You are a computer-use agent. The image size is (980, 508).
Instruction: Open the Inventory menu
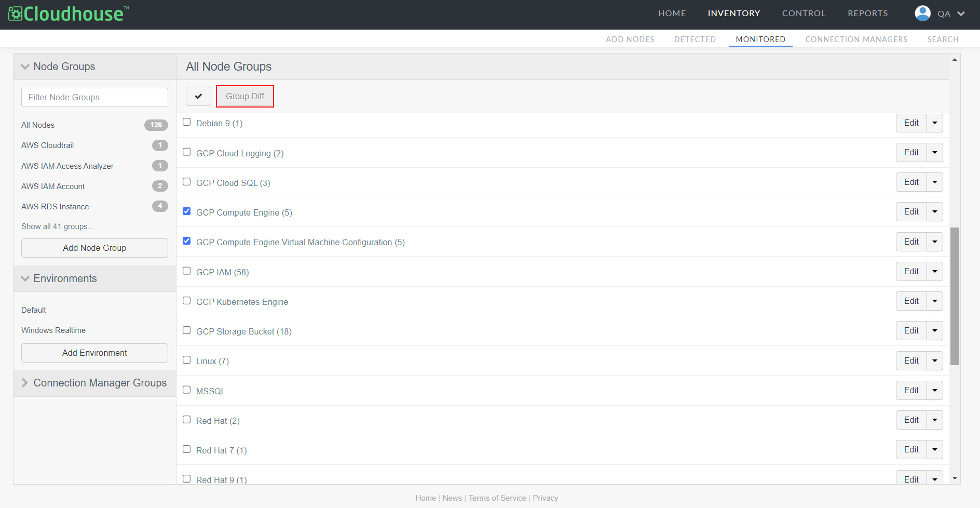coord(734,14)
